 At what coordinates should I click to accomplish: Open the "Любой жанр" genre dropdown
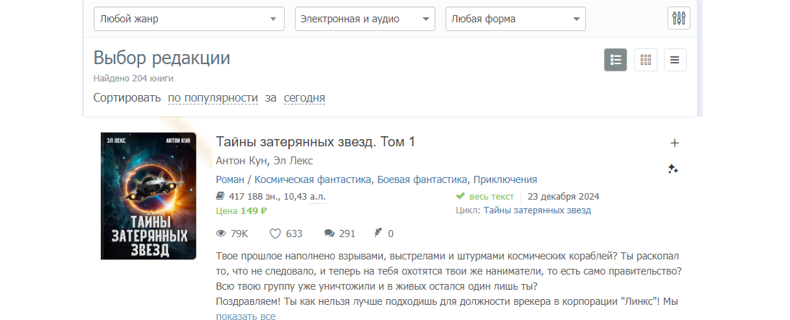pyautogui.click(x=189, y=19)
